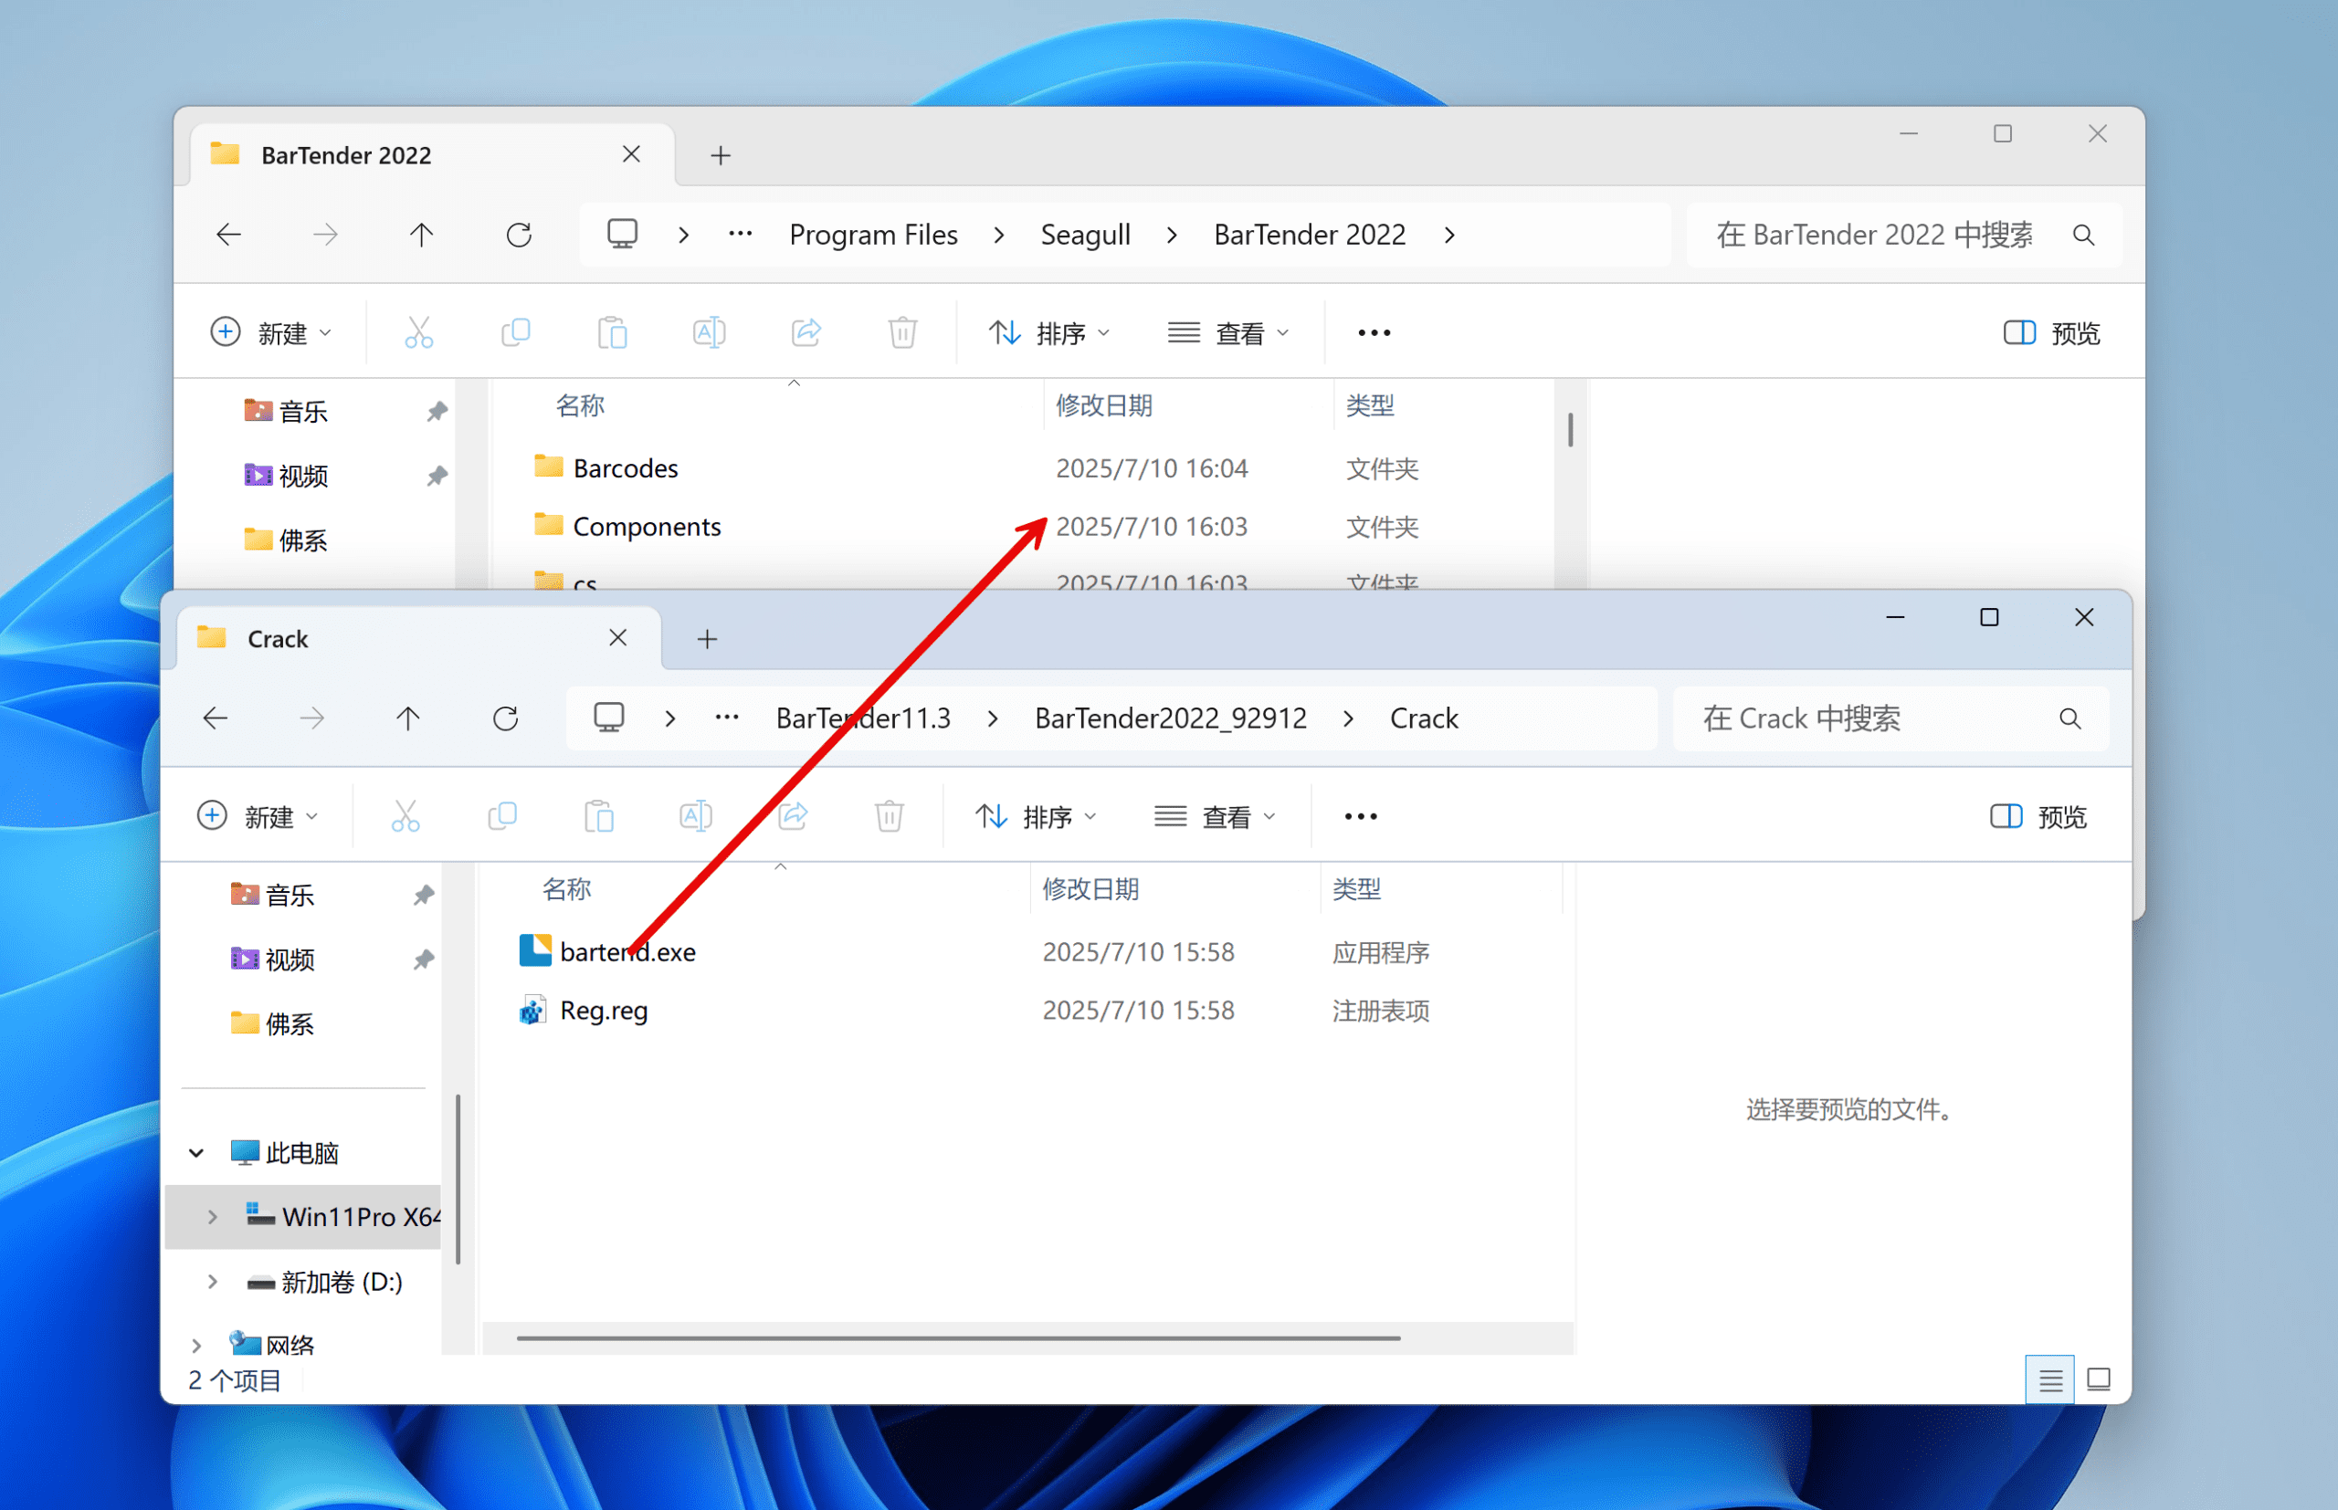
Task: Open 查看 view dropdown in BarTender 2022 window
Action: click(1227, 333)
